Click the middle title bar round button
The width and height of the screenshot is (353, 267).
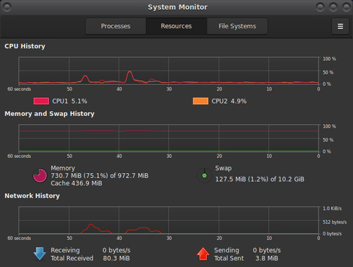333,7
